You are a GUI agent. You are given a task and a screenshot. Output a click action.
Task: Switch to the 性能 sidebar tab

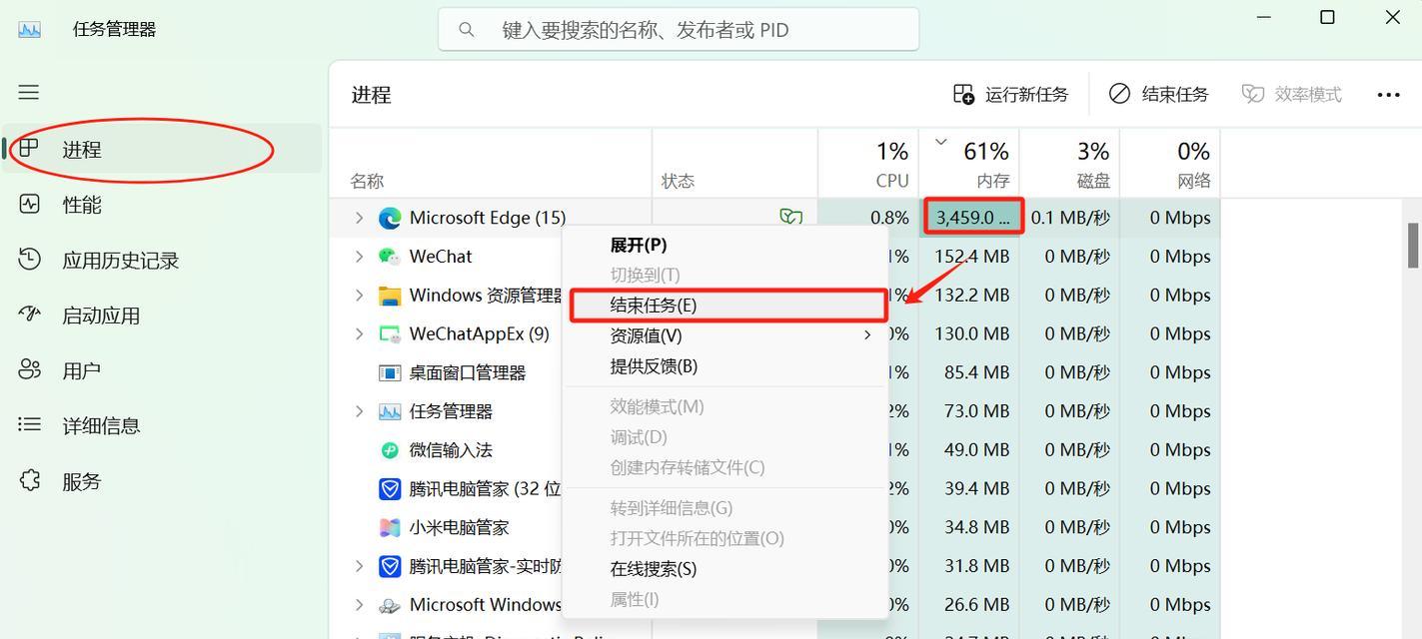pyautogui.click(x=82, y=205)
